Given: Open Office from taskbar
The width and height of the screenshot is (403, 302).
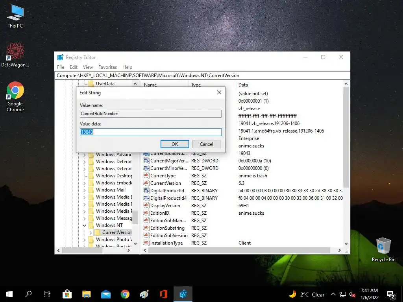Looking at the screenshot, I should (x=163, y=294).
